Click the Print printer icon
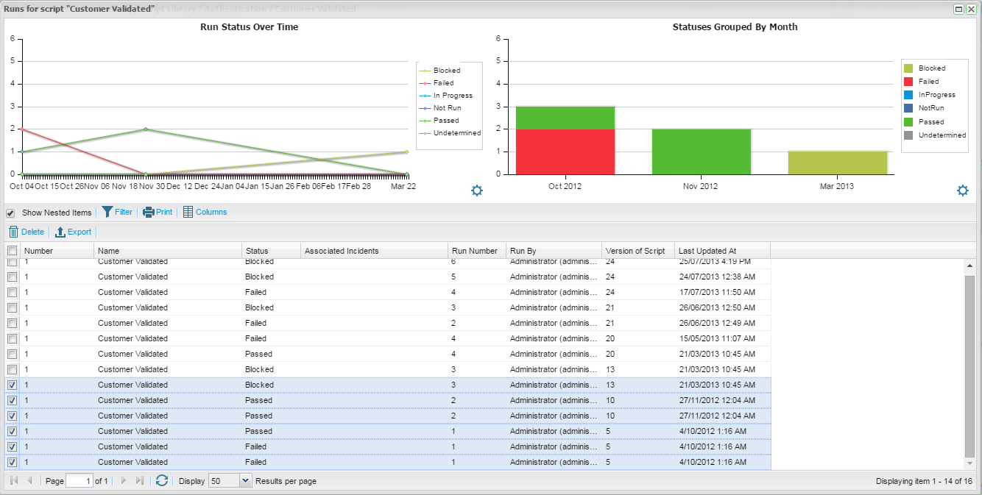Viewport: 982px width, 495px height. pyautogui.click(x=148, y=212)
